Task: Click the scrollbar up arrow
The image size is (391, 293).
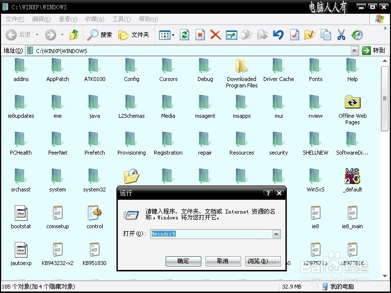Action: pyautogui.click(x=385, y=61)
